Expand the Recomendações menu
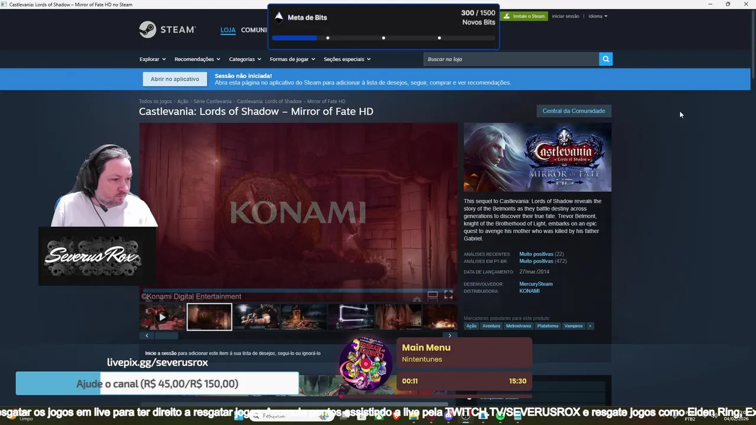The image size is (756, 425). [x=197, y=59]
